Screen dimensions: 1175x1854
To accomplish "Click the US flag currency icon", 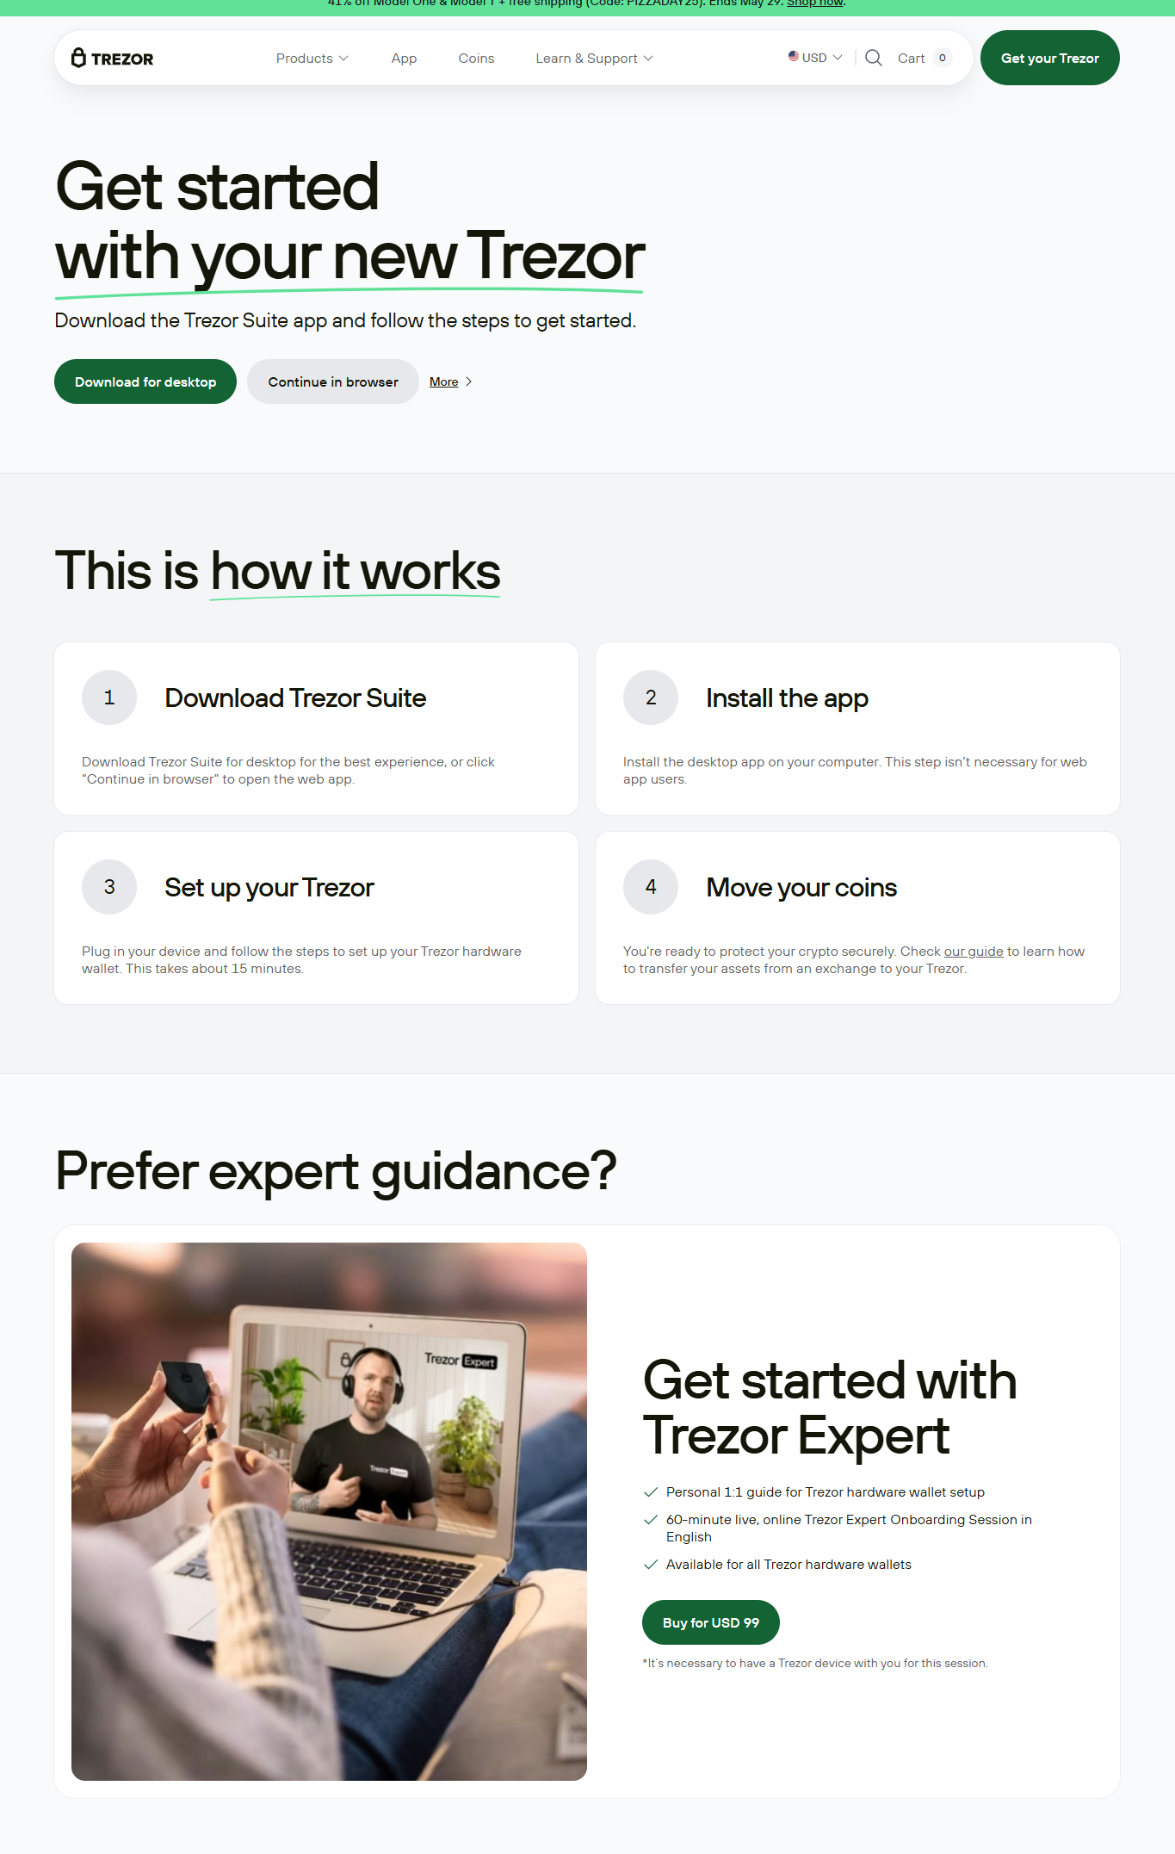I will (793, 56).
